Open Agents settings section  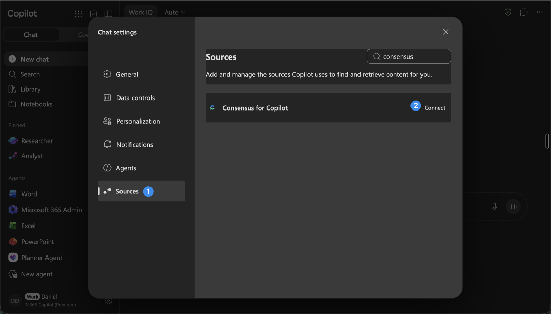click(141, 168)
